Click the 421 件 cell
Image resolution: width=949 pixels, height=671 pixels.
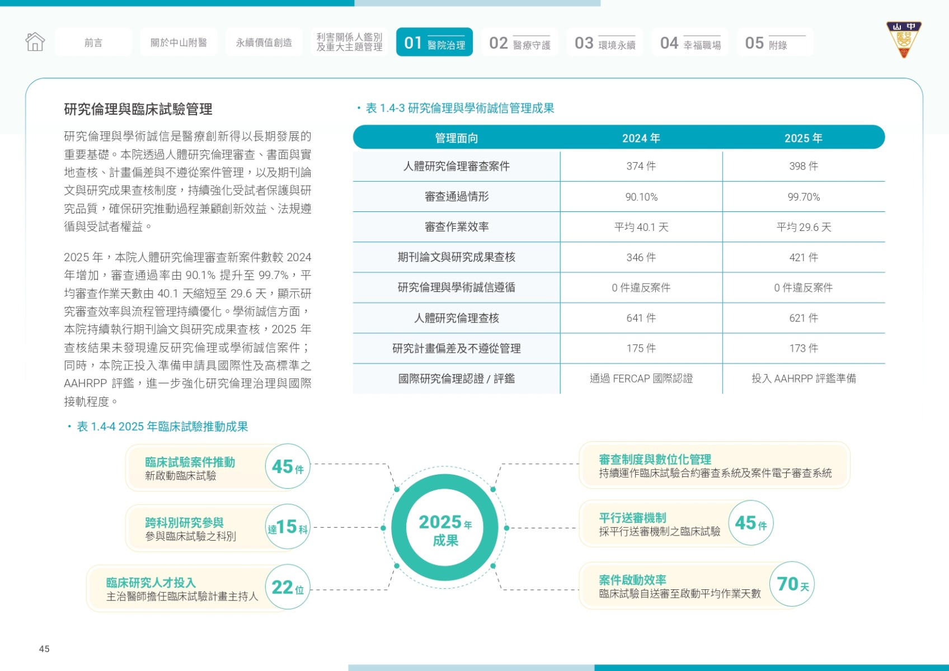(804, 257)
